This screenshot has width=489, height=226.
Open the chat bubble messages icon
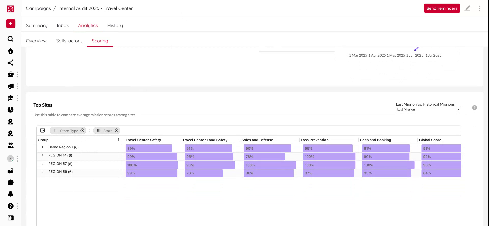(10, 183)
